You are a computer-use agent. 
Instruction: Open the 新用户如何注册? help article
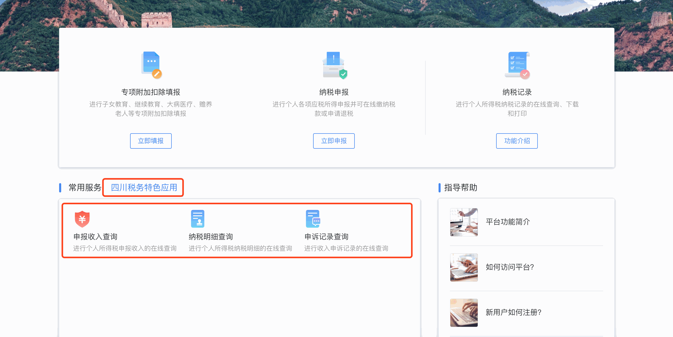pos(513,312)
